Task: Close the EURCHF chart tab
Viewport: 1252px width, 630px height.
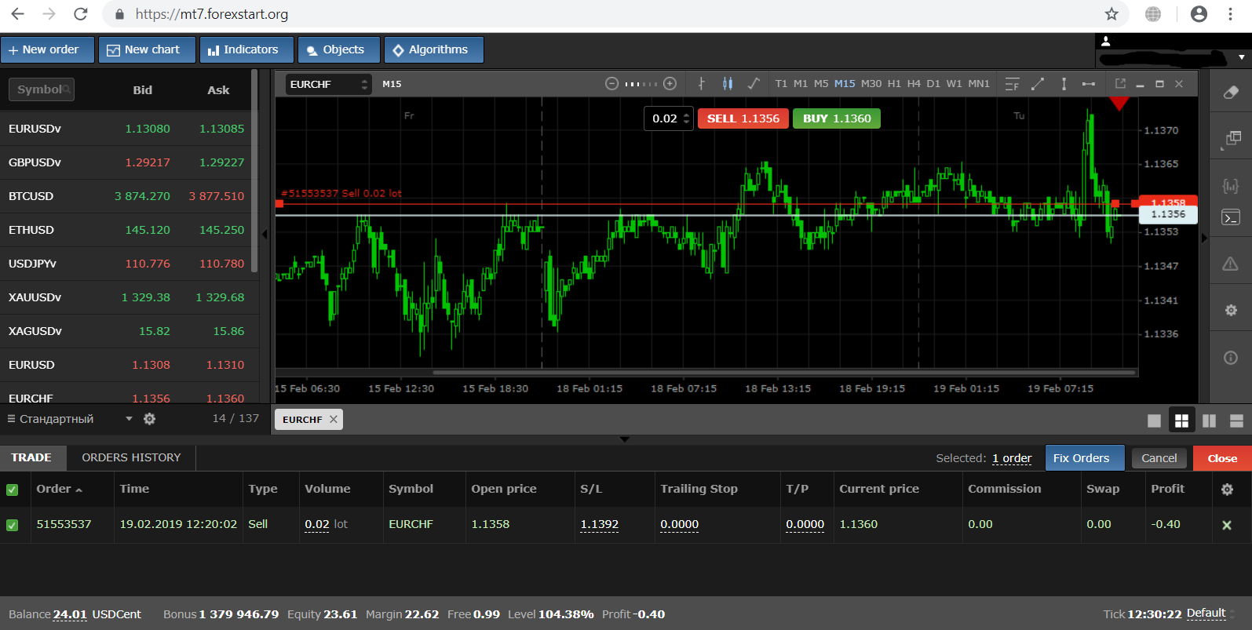Action: click(x=334, y=420)
